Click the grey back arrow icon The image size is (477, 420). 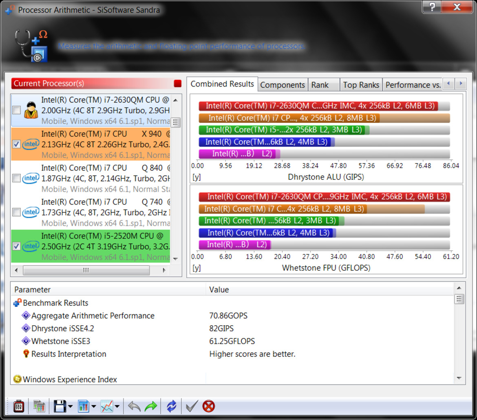[x=134, y=406]
